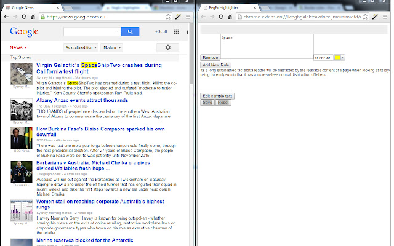Open home page in Google News window
The image size is (394, 246).
33,17
